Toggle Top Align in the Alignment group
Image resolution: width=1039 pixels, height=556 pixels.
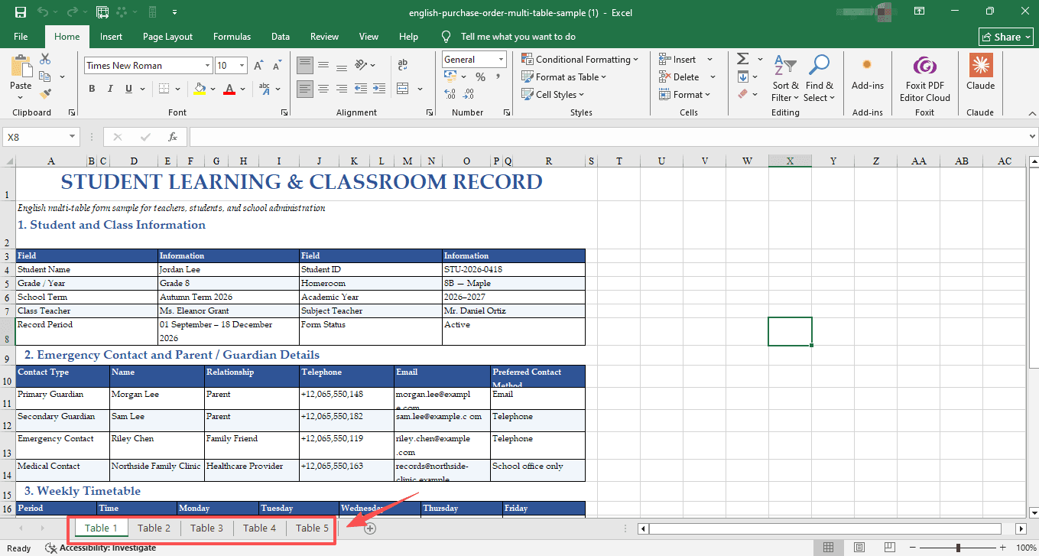[x=305, y=66]
